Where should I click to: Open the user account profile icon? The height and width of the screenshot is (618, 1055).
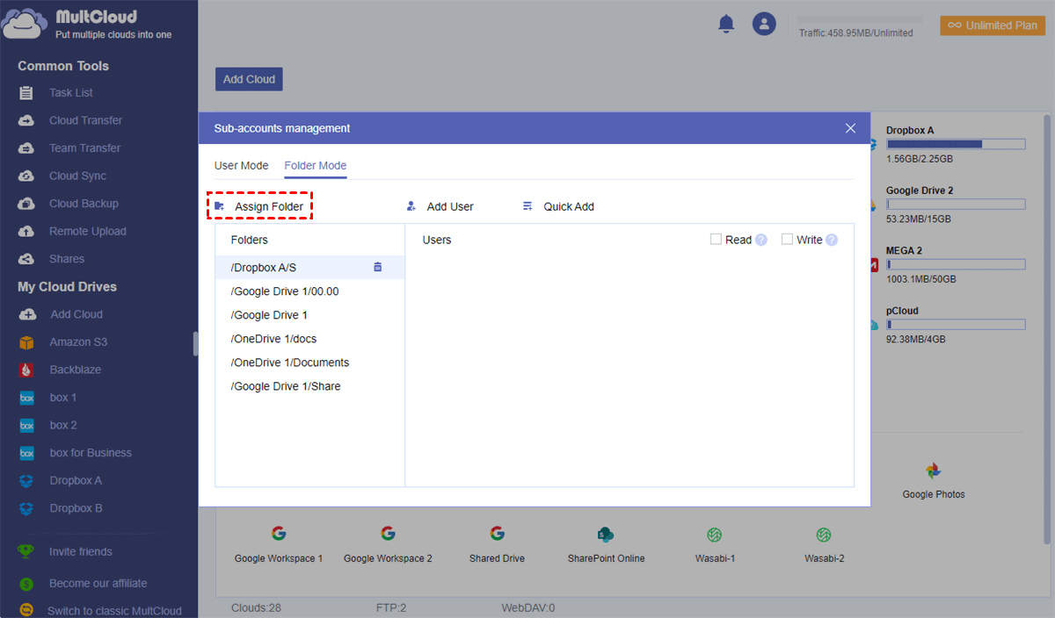[x=764, y=24]
